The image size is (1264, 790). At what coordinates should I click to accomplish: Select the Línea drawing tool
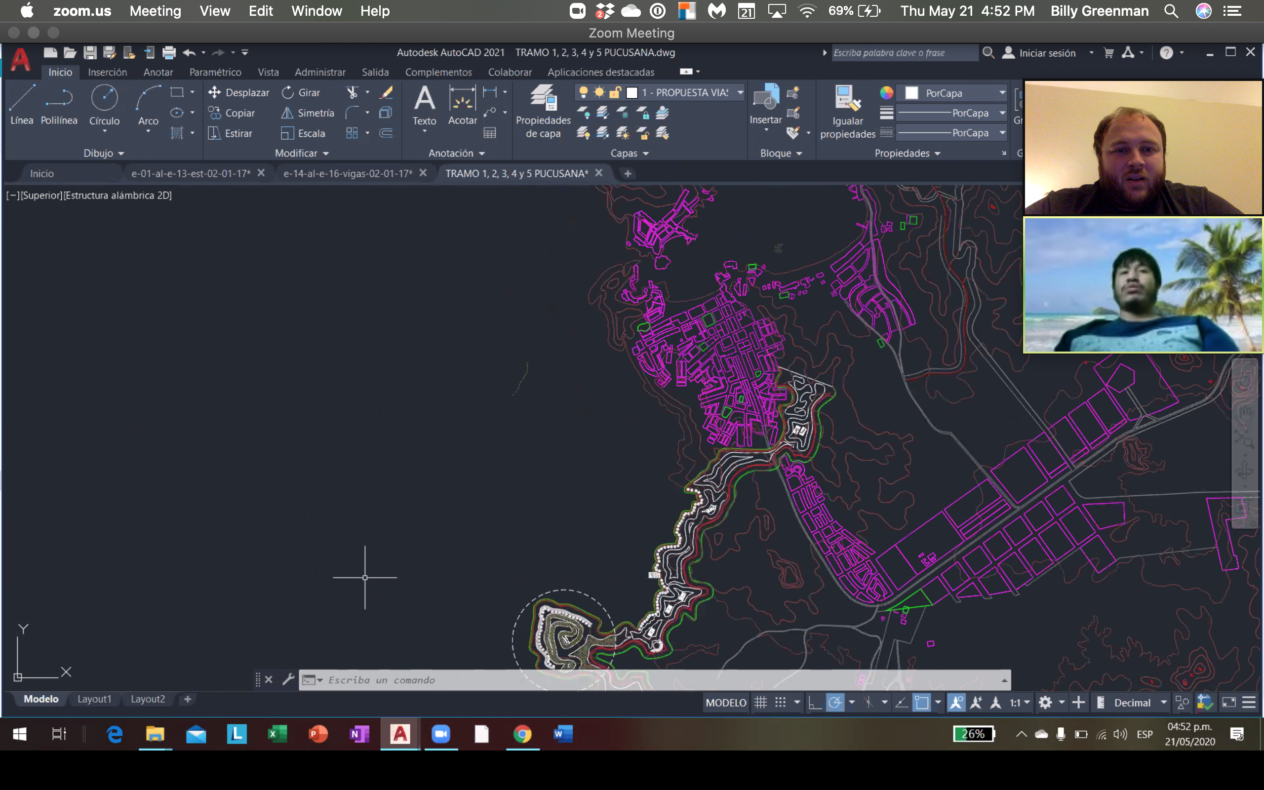pyautogui.click(x=21, y=105)
